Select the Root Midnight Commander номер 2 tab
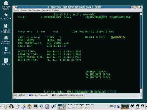 (67, 95)
